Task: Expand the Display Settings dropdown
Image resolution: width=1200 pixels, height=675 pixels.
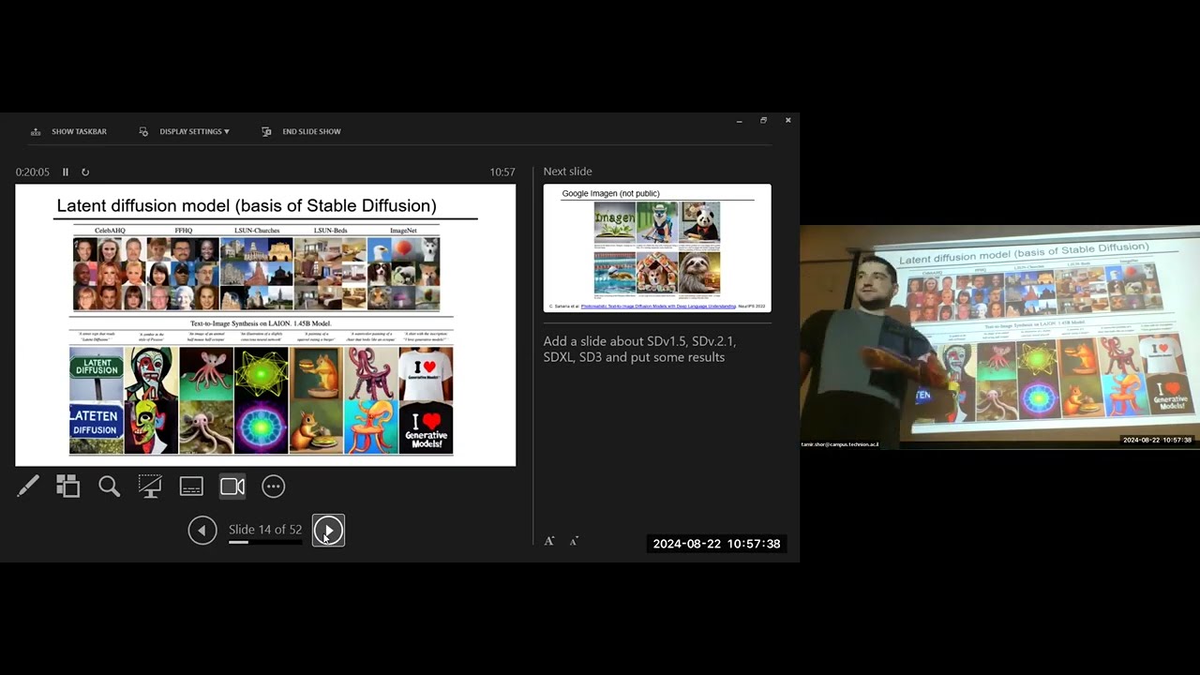Action: pos(185,131)
